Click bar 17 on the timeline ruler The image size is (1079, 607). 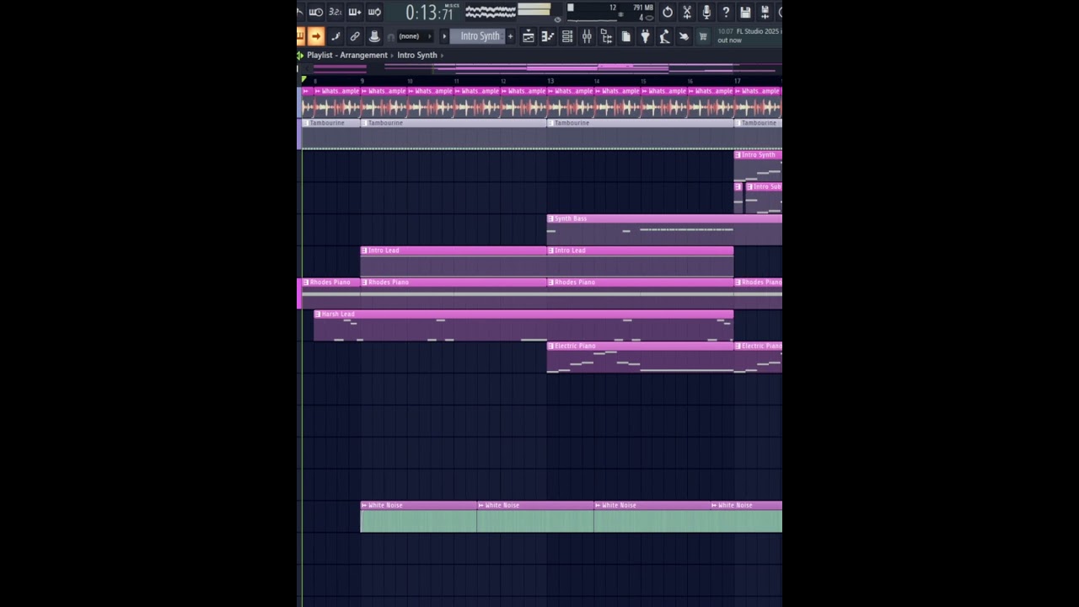737,81
